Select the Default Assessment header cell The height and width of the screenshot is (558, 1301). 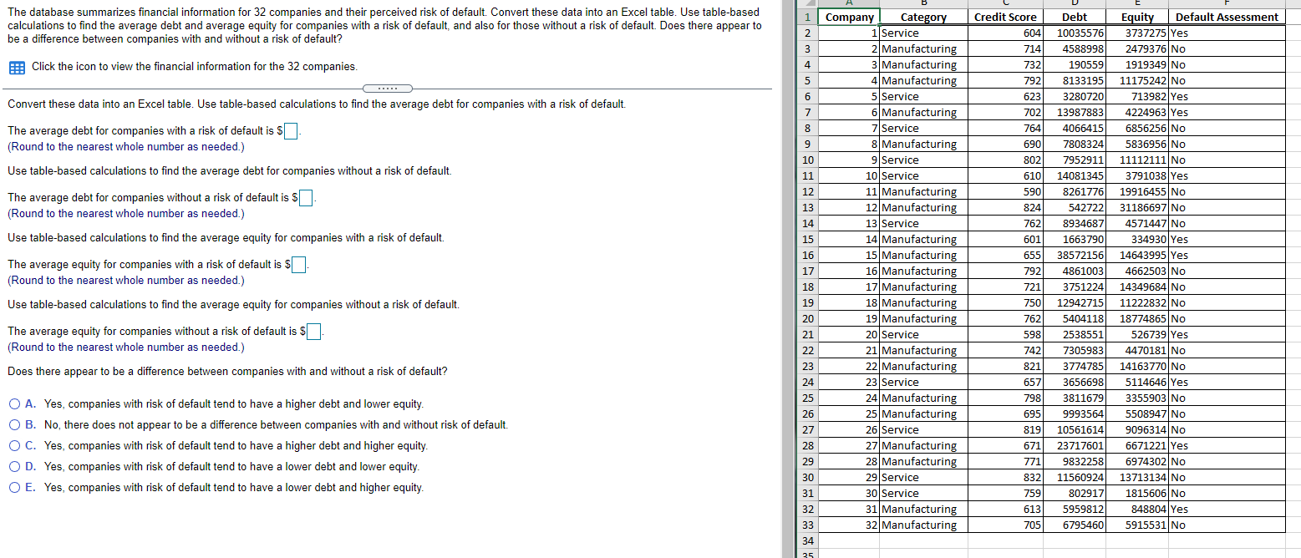1227,17
